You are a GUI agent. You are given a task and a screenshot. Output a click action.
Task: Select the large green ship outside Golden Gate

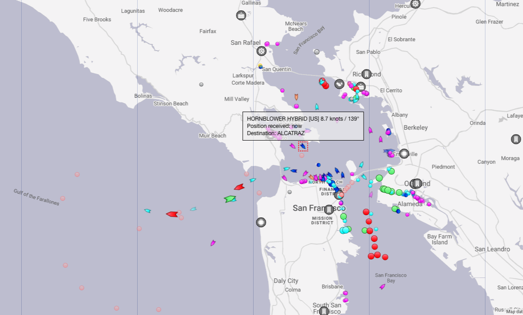(230, 199)
